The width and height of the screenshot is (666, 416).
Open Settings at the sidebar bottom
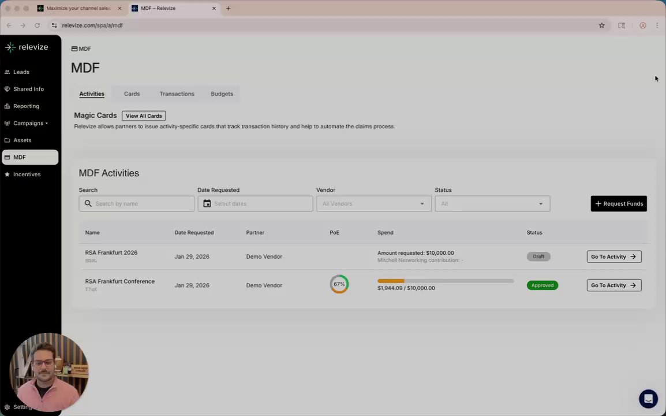click(19, 407)
